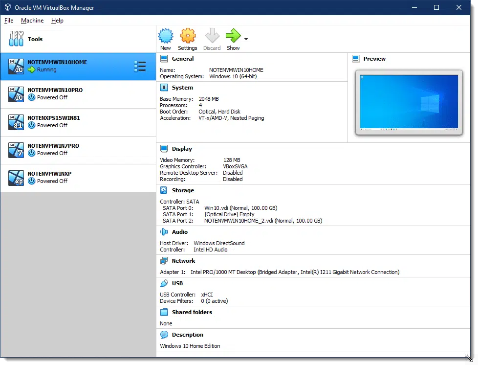Click NOTENVMWIN7PRO Windows 7 OS icon
The width and height of the screenshot is (478, 365).
(x=16, y=150)
